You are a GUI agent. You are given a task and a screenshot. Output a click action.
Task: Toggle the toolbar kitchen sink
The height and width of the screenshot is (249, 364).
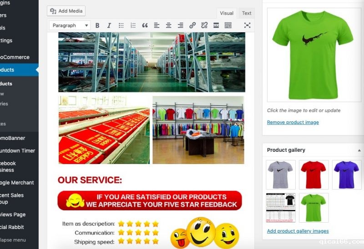tap(228, 25)
